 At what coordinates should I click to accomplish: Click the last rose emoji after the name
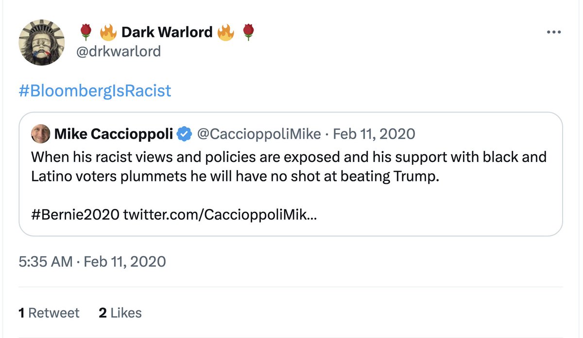click(x=248, y=32)
